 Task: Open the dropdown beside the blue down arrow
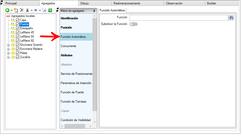point(40,11)
